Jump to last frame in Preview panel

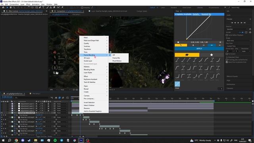(245, 23)
